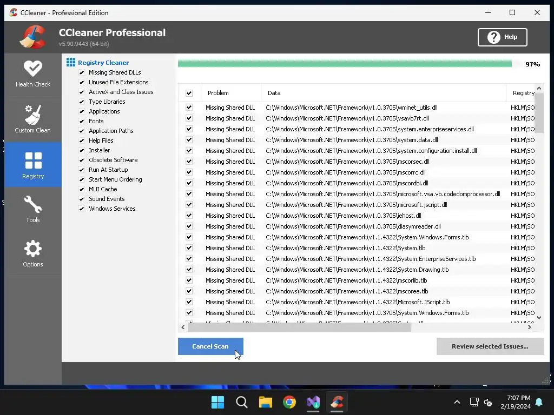Show hidden system tray icons

pyautogui.click(x=457, y=402)
